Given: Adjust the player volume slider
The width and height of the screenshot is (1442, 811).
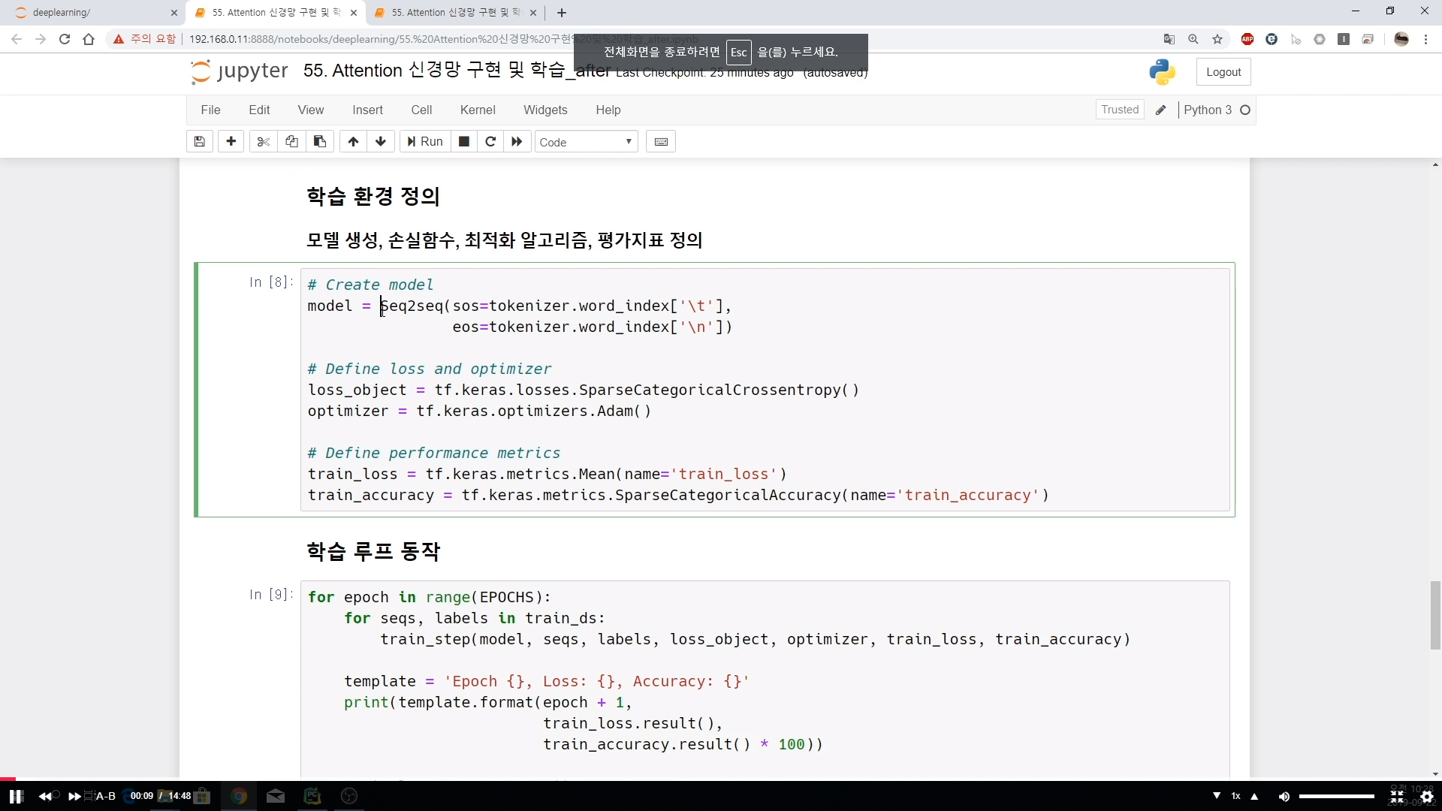Looking at the screenshot, I should (x=1336, y=796).
